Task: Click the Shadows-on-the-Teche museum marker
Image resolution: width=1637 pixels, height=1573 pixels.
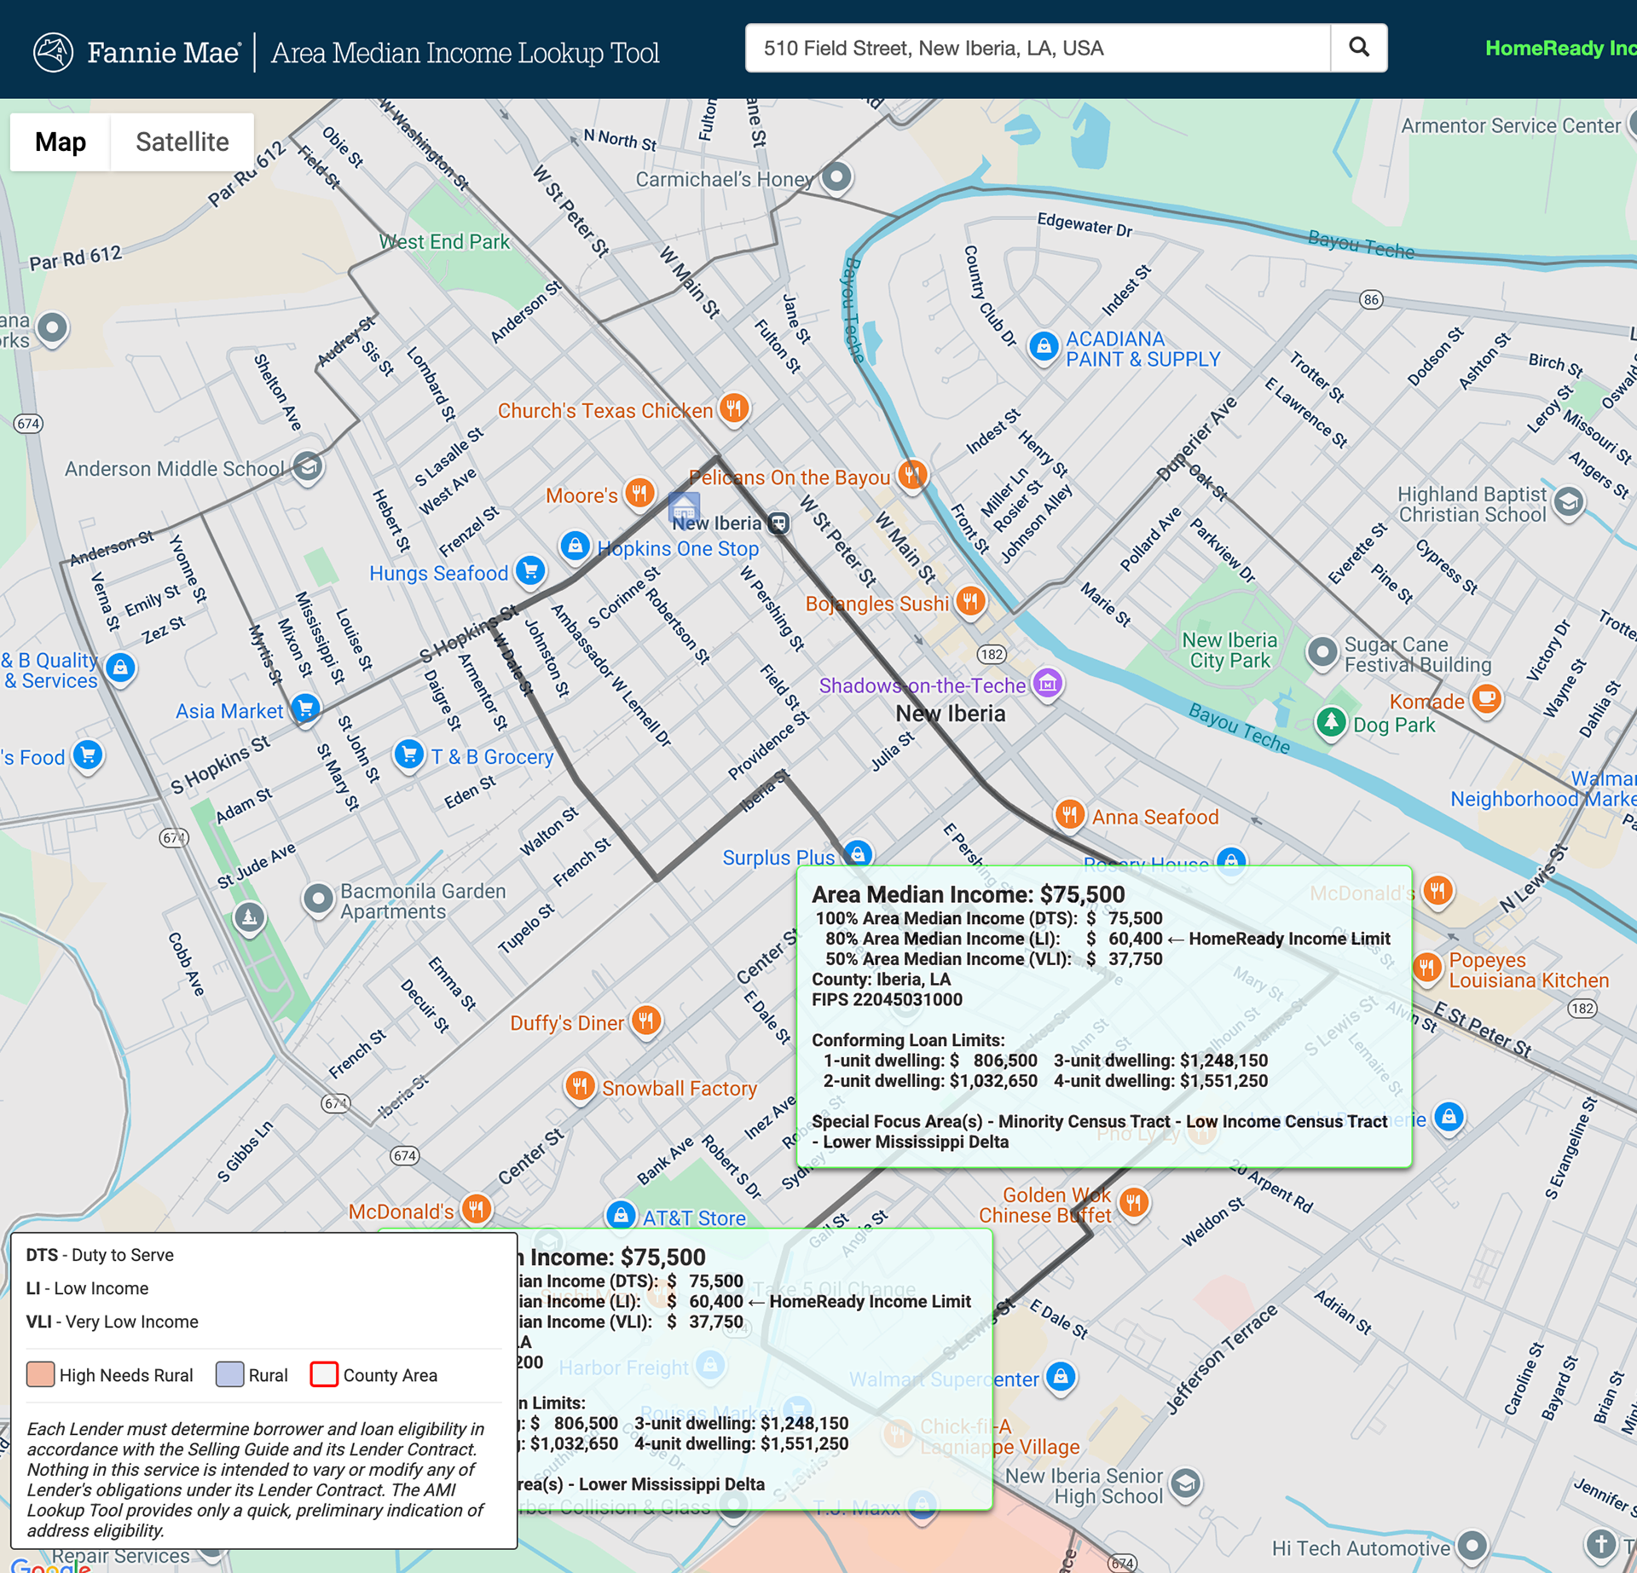Action: 1047,684
